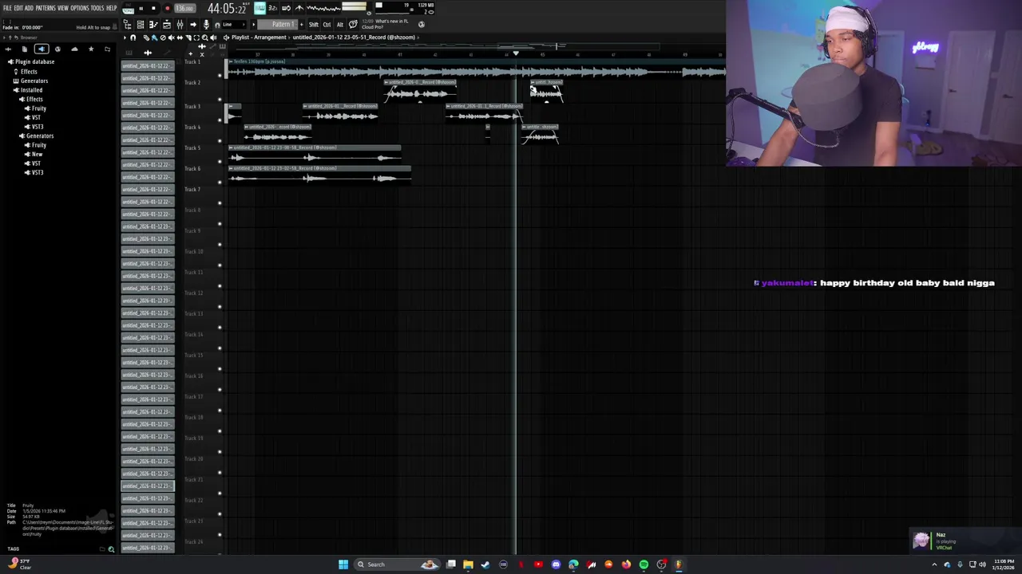Viewport: 1022px width, 574px height.
Task: Collapse the Installed folder
Action: pyautogui.click(x=29, y=90)
